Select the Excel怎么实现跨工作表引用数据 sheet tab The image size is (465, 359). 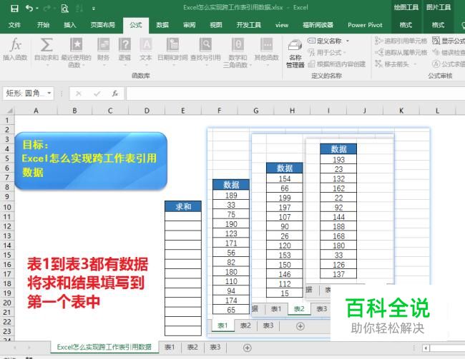[104, 347]
